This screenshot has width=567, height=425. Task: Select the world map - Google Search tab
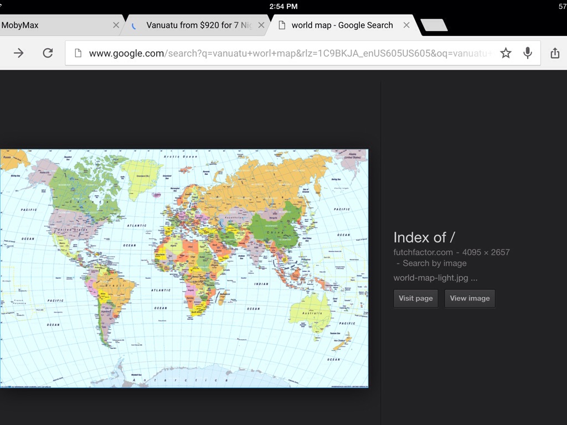pyautogui.click(x=342, y=25)
